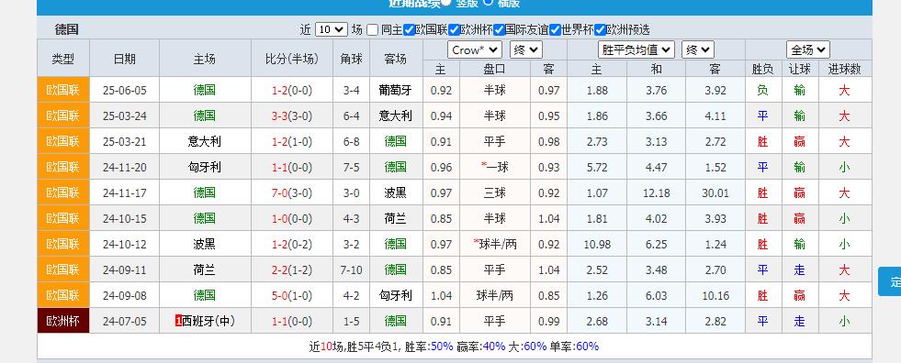
Task: Click 德国 home team in 25-06-05 row
Action: click(x=205, y=90)
